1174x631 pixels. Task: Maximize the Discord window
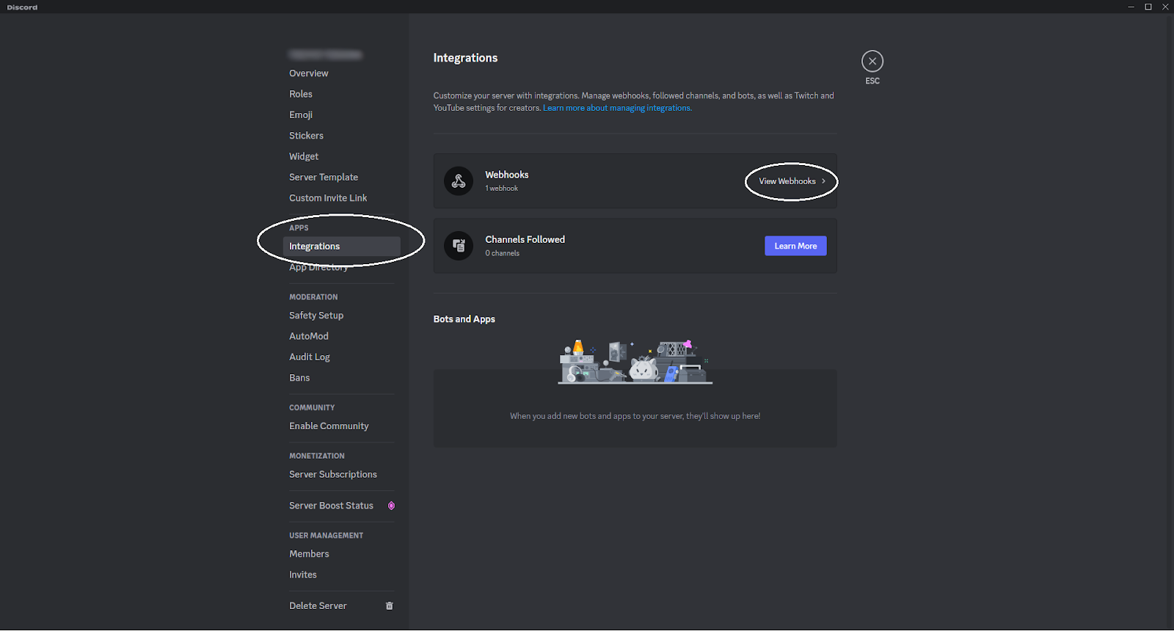1148,7
